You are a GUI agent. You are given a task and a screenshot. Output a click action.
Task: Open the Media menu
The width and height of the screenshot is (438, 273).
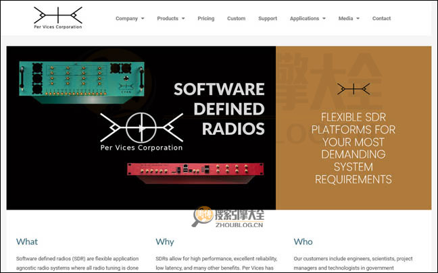coord(345,18)
